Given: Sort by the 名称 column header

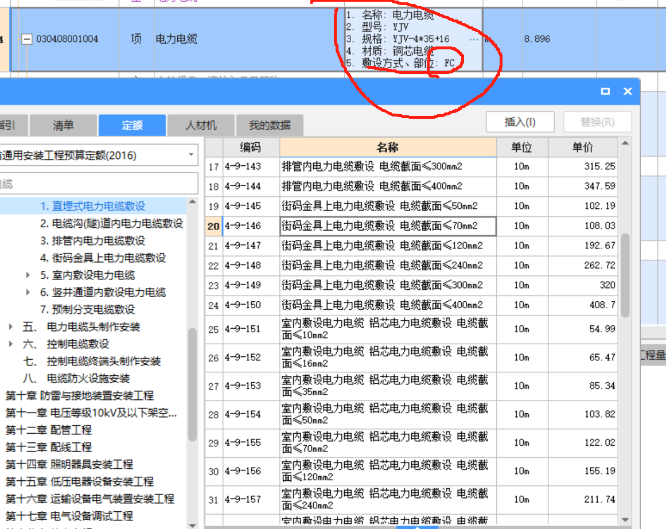Looking at the screenshot, I should coord(388,147).
